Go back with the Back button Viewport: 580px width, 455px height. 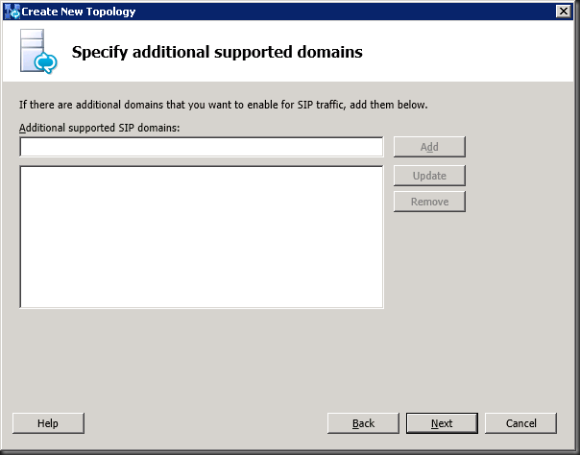(363, 423)
